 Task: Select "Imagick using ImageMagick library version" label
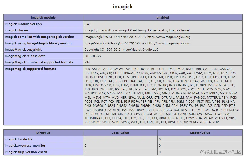(38, 43)
